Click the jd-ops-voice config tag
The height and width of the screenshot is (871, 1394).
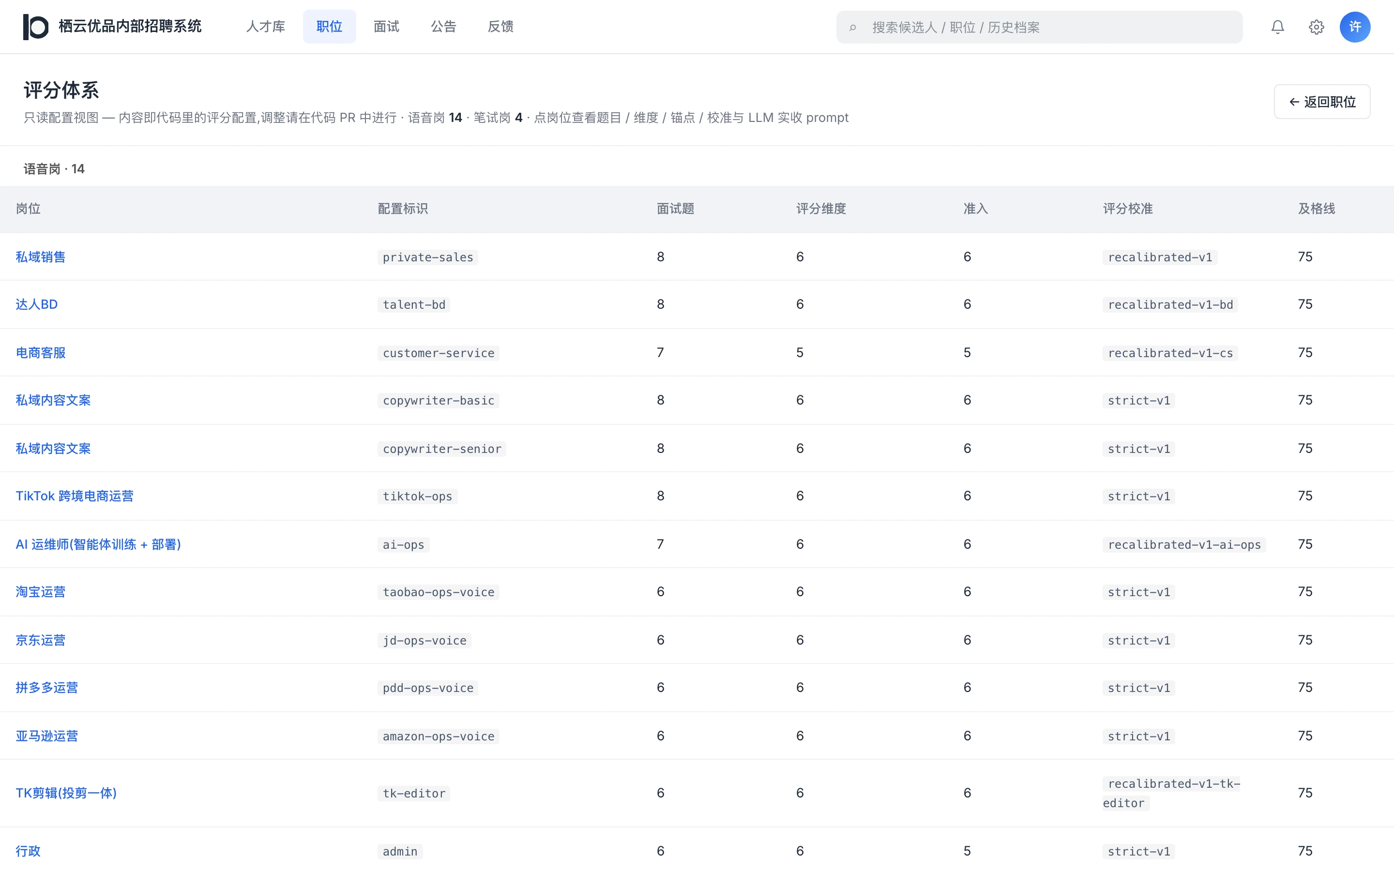[x=424, y=640]
